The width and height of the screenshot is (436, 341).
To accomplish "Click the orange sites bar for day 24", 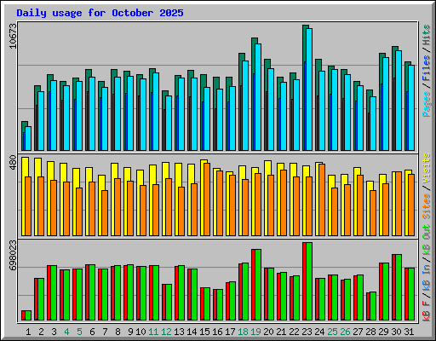I will click(322, 199).
